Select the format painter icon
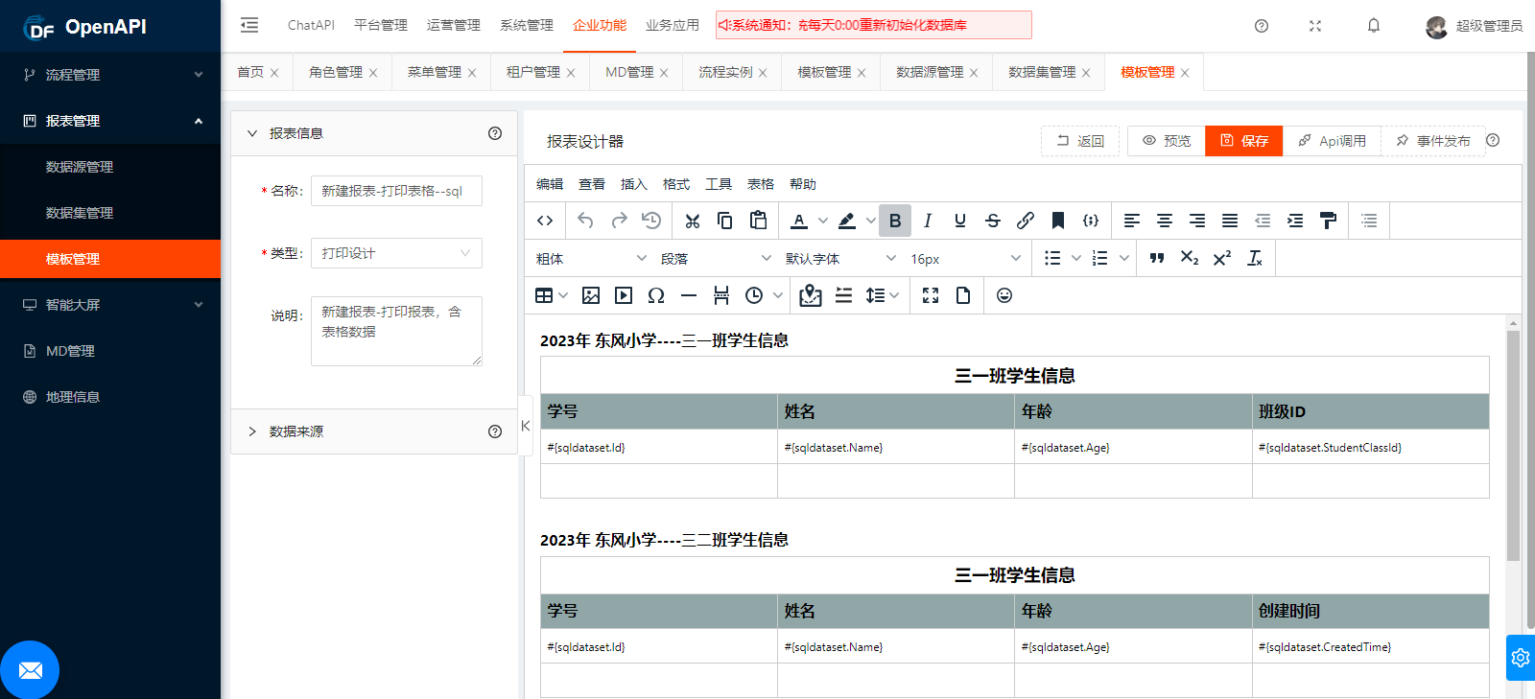Image resolution: width=1535 pixels, height=699 pixels. tap(1328, 221)
